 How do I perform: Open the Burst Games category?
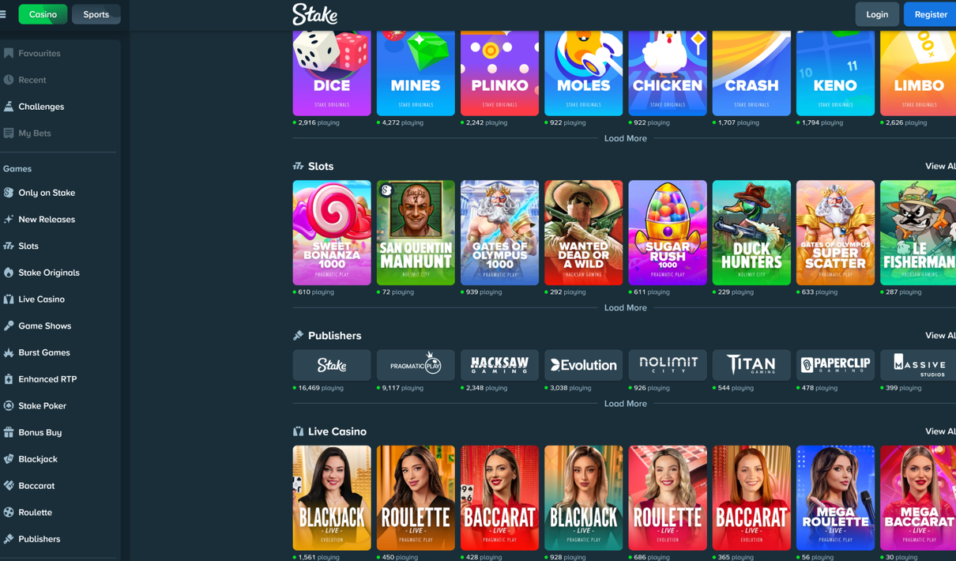pos(43,352)
